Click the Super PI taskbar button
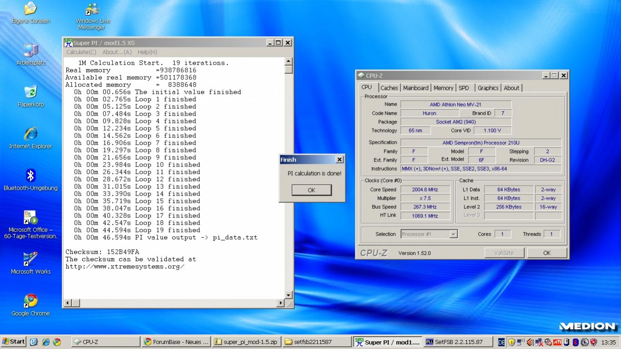This screenshot has height=349, width=621. (388, 342)
